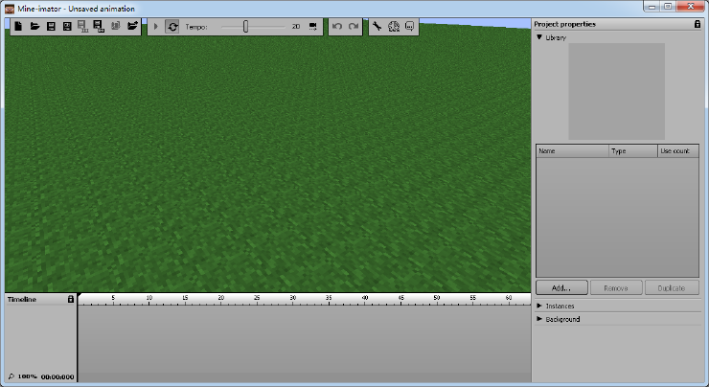Screen dimensions: 709x387
Task: Minimize the Mine-imator window
Action: [x=652, y=7]
